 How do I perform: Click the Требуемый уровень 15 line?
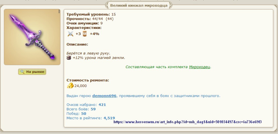[x=91, y=14]
